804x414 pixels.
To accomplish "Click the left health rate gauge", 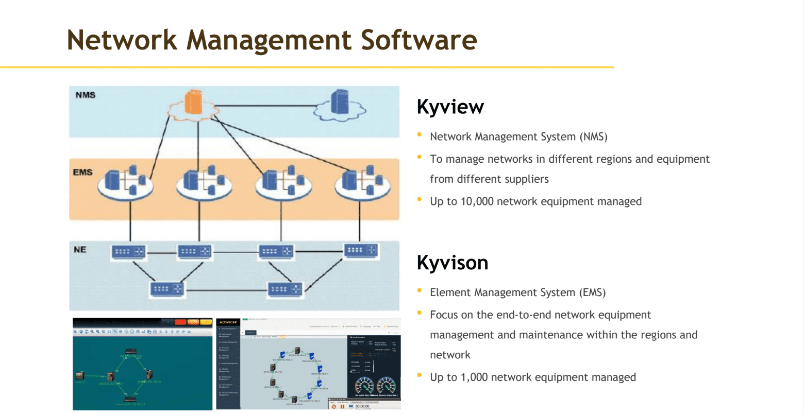I will point(364,385).
